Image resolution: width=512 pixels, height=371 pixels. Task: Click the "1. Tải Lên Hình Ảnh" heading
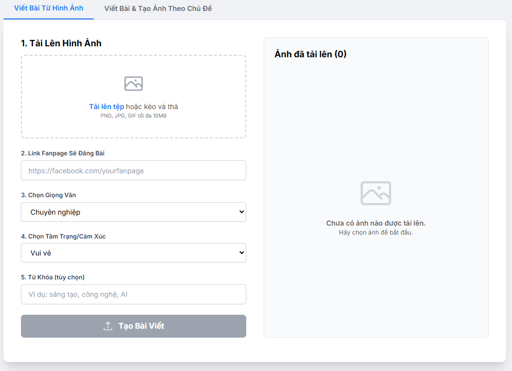click(61, 43)
